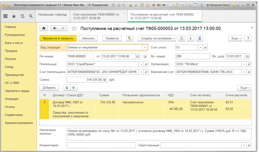259x152 pixels.
Task: Open the blue list report icon
Action: (199, 38)
